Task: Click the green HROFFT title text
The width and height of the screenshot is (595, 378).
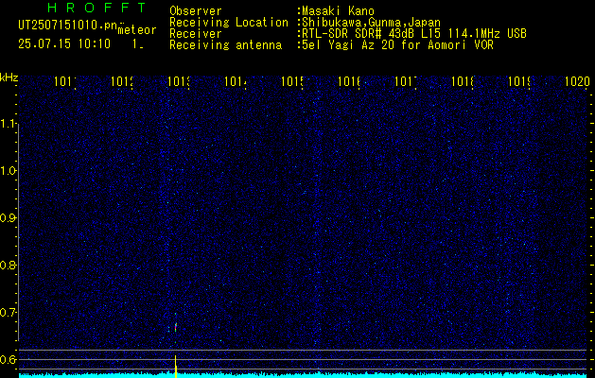Action: [x=96, y=8]
